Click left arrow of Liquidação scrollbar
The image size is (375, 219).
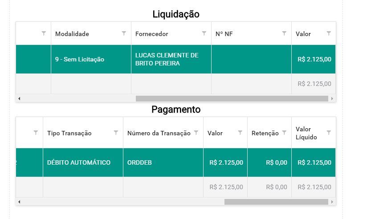[x=19, y=98]
